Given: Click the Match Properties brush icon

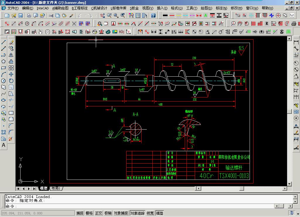Looking at the screenshot, I should click(71, 15).
